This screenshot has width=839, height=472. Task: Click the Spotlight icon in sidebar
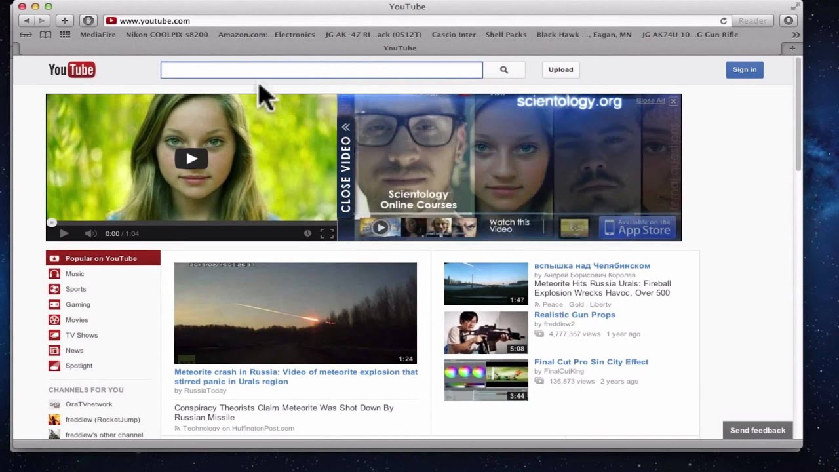pos(54,366)
